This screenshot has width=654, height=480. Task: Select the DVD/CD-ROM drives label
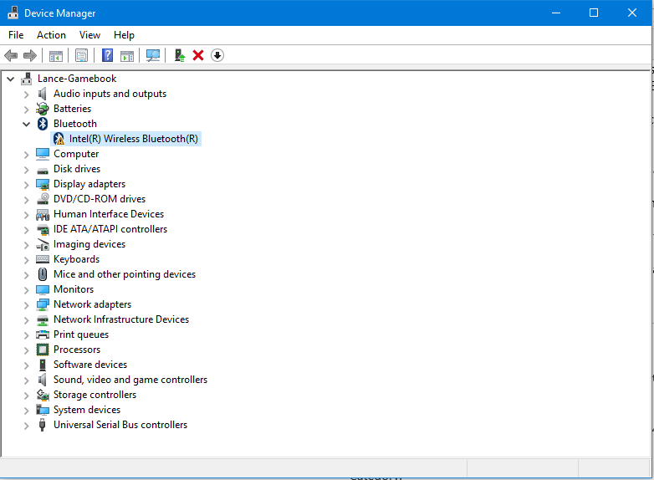pos(100,199)
